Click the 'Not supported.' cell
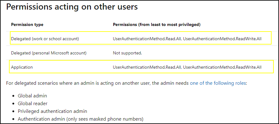The height and width of the screenshot is (124, 279). [x=127, y=53]
